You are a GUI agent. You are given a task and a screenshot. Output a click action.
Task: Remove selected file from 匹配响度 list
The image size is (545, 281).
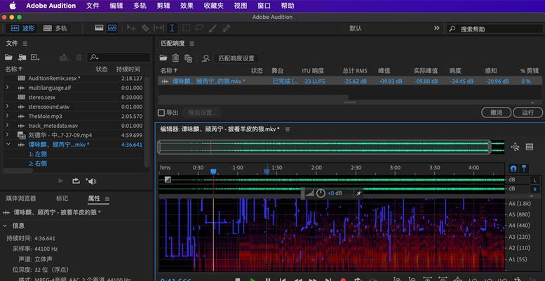(175, 58)
